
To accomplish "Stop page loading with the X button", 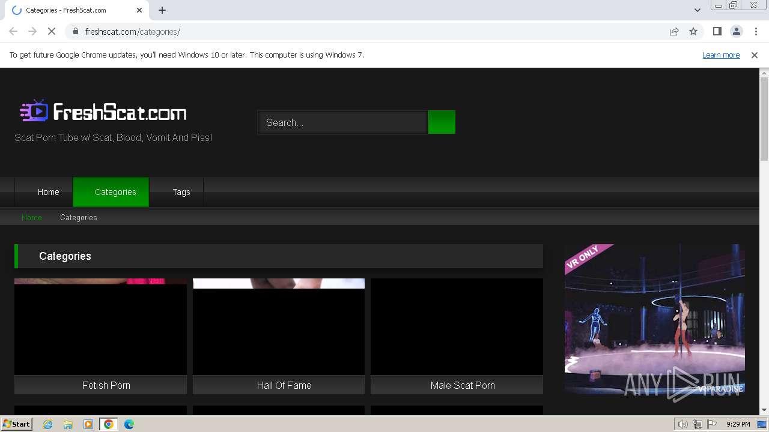I will click(x=52, y=31).
